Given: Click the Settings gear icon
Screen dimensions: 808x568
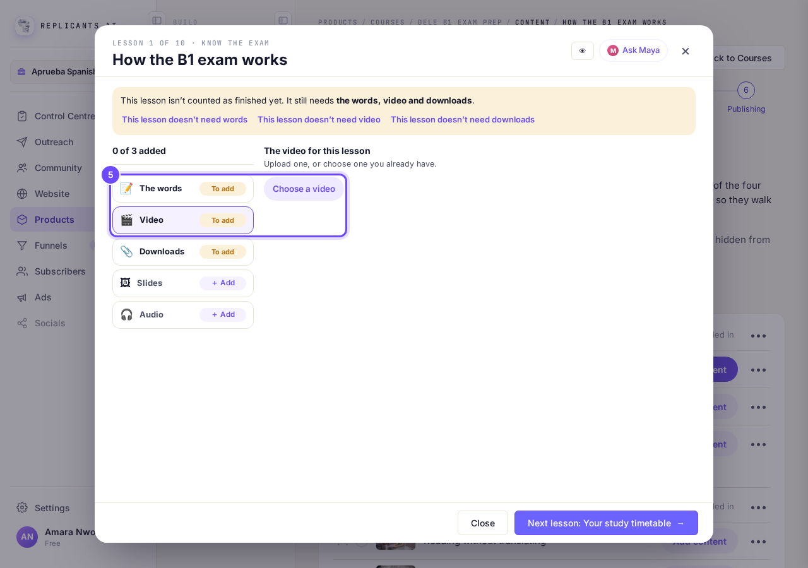Looking at the screenshot, I should (x=22, y=508).
